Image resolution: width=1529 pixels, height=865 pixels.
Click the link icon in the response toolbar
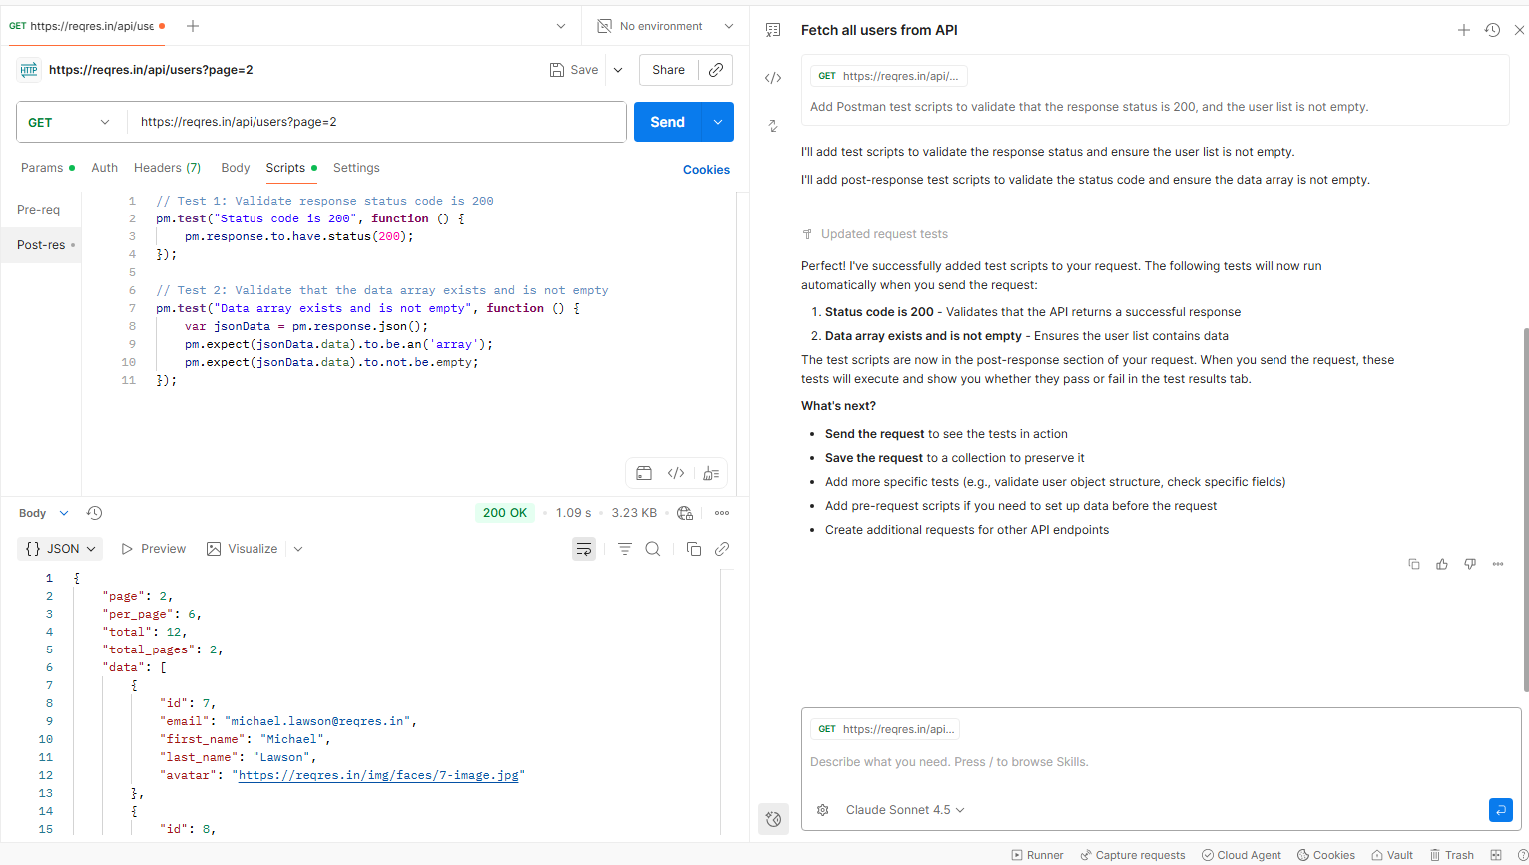click(722, 549)
